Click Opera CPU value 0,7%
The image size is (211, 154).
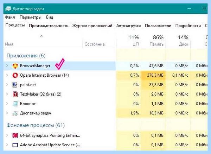pos(134,75)
